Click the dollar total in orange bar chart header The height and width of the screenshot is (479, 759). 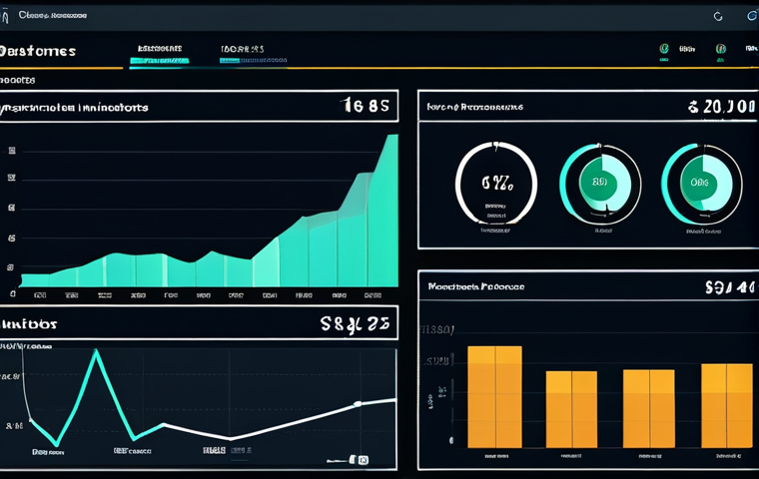(x=726, y=288)
